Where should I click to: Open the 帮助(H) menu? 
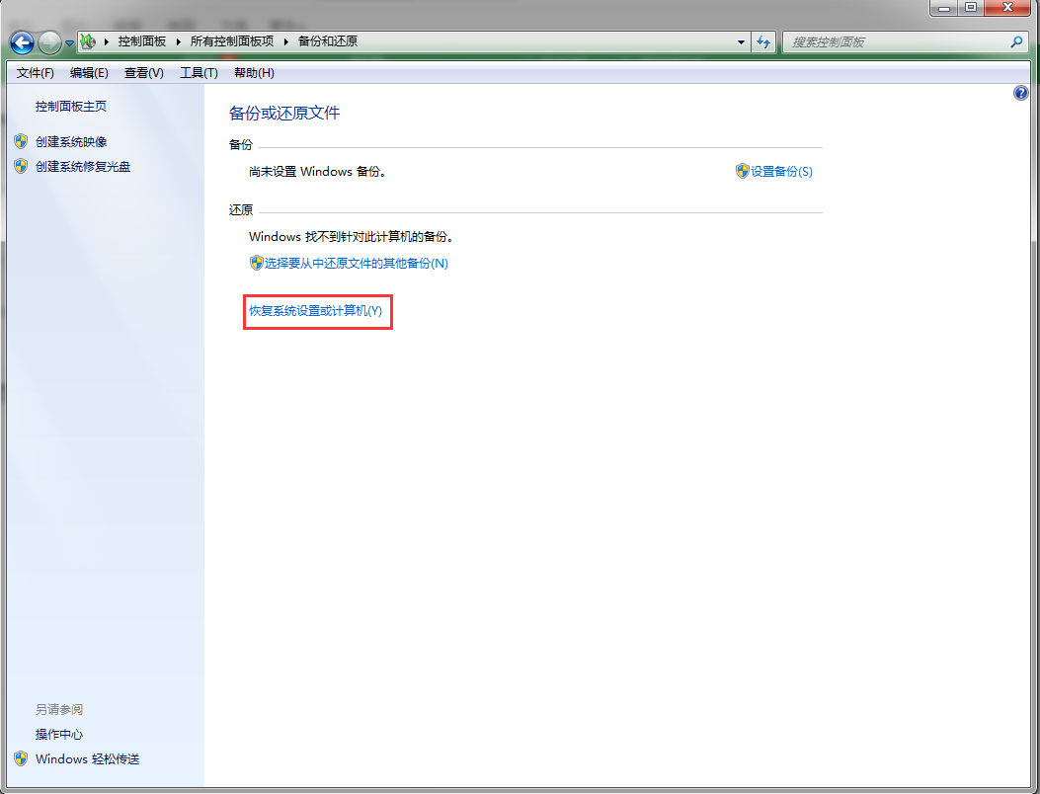tap(254, 73)
